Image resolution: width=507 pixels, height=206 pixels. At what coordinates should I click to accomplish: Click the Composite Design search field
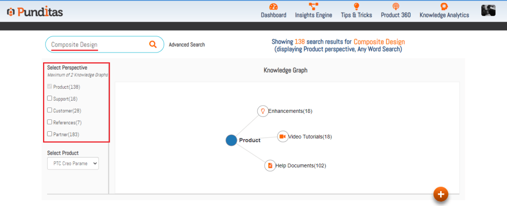(x=97, y=45)
